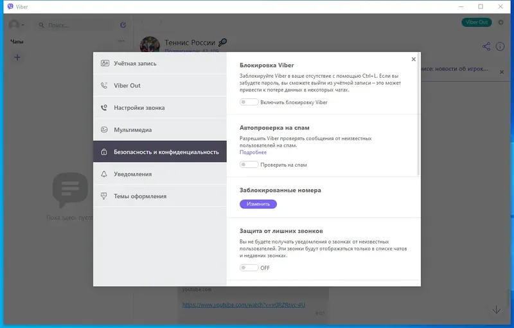
Task: Switch to the Мультимедиа settings section
Action: 159,129
